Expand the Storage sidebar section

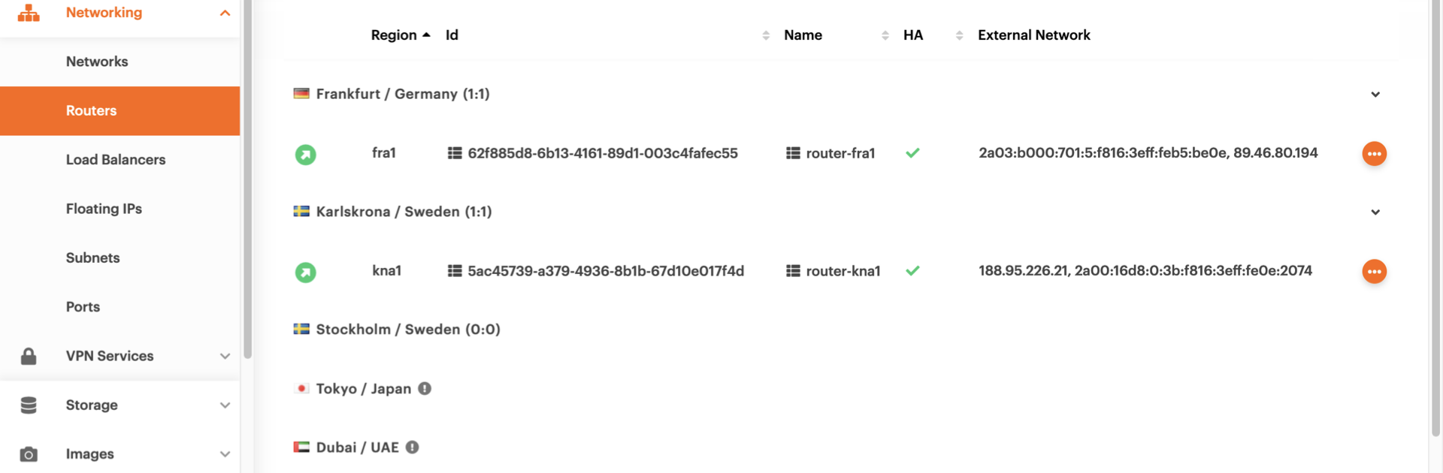coord(225,405)
